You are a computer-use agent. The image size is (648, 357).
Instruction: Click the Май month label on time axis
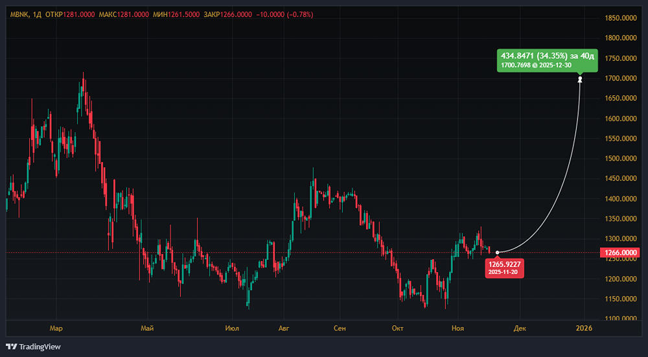click(147, 328)
